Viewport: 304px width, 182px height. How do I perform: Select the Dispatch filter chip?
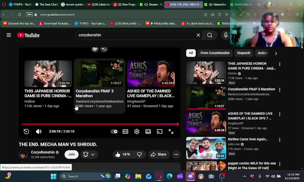tap(244, 53)
